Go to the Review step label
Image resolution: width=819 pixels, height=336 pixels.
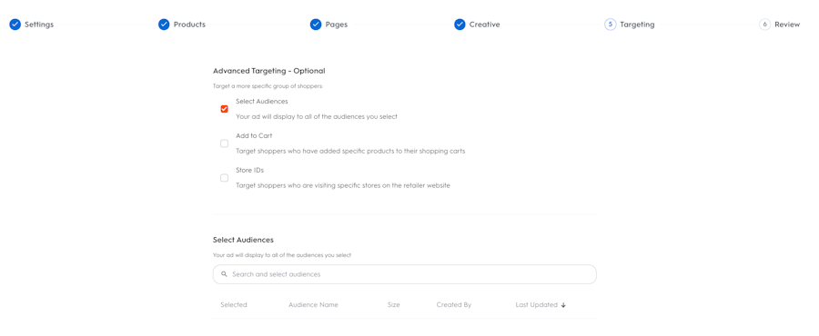(787, 25)
